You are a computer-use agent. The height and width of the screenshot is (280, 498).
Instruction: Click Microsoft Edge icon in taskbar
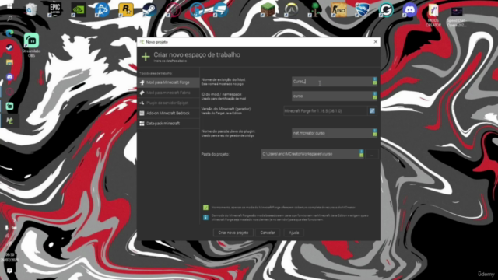point(9,33)
